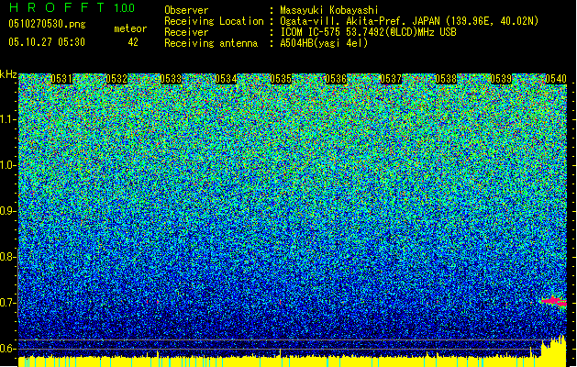
Task: Click the Observer label
Action: (x=186, y=10)
